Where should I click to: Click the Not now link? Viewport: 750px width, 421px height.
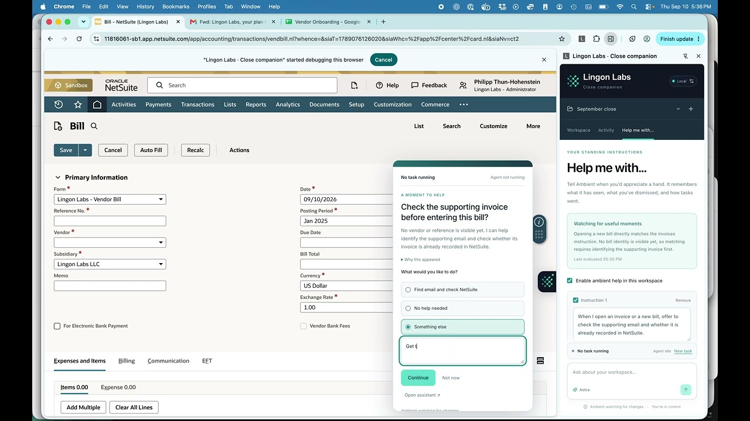[451, 378]
